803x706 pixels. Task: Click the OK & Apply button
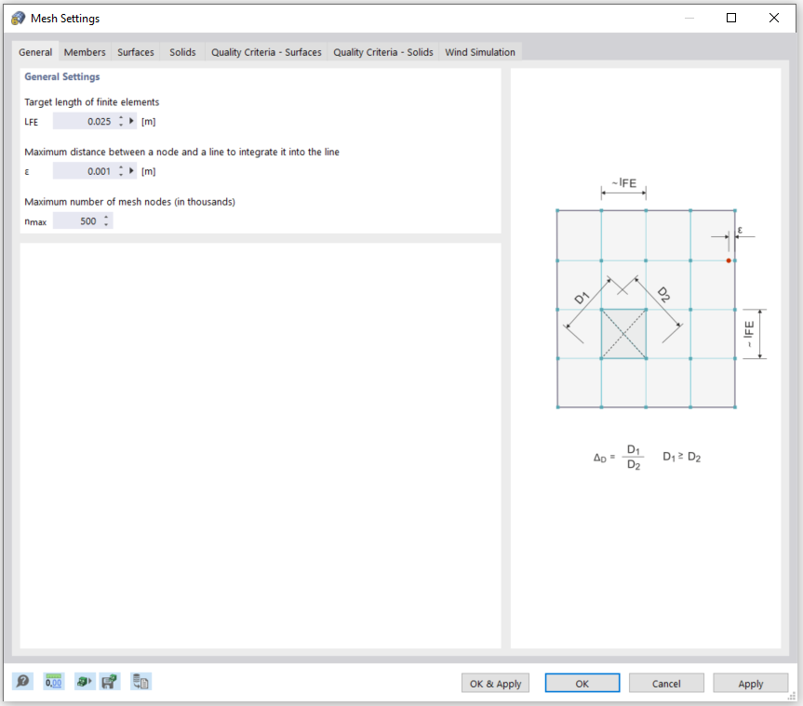[495, 684]
